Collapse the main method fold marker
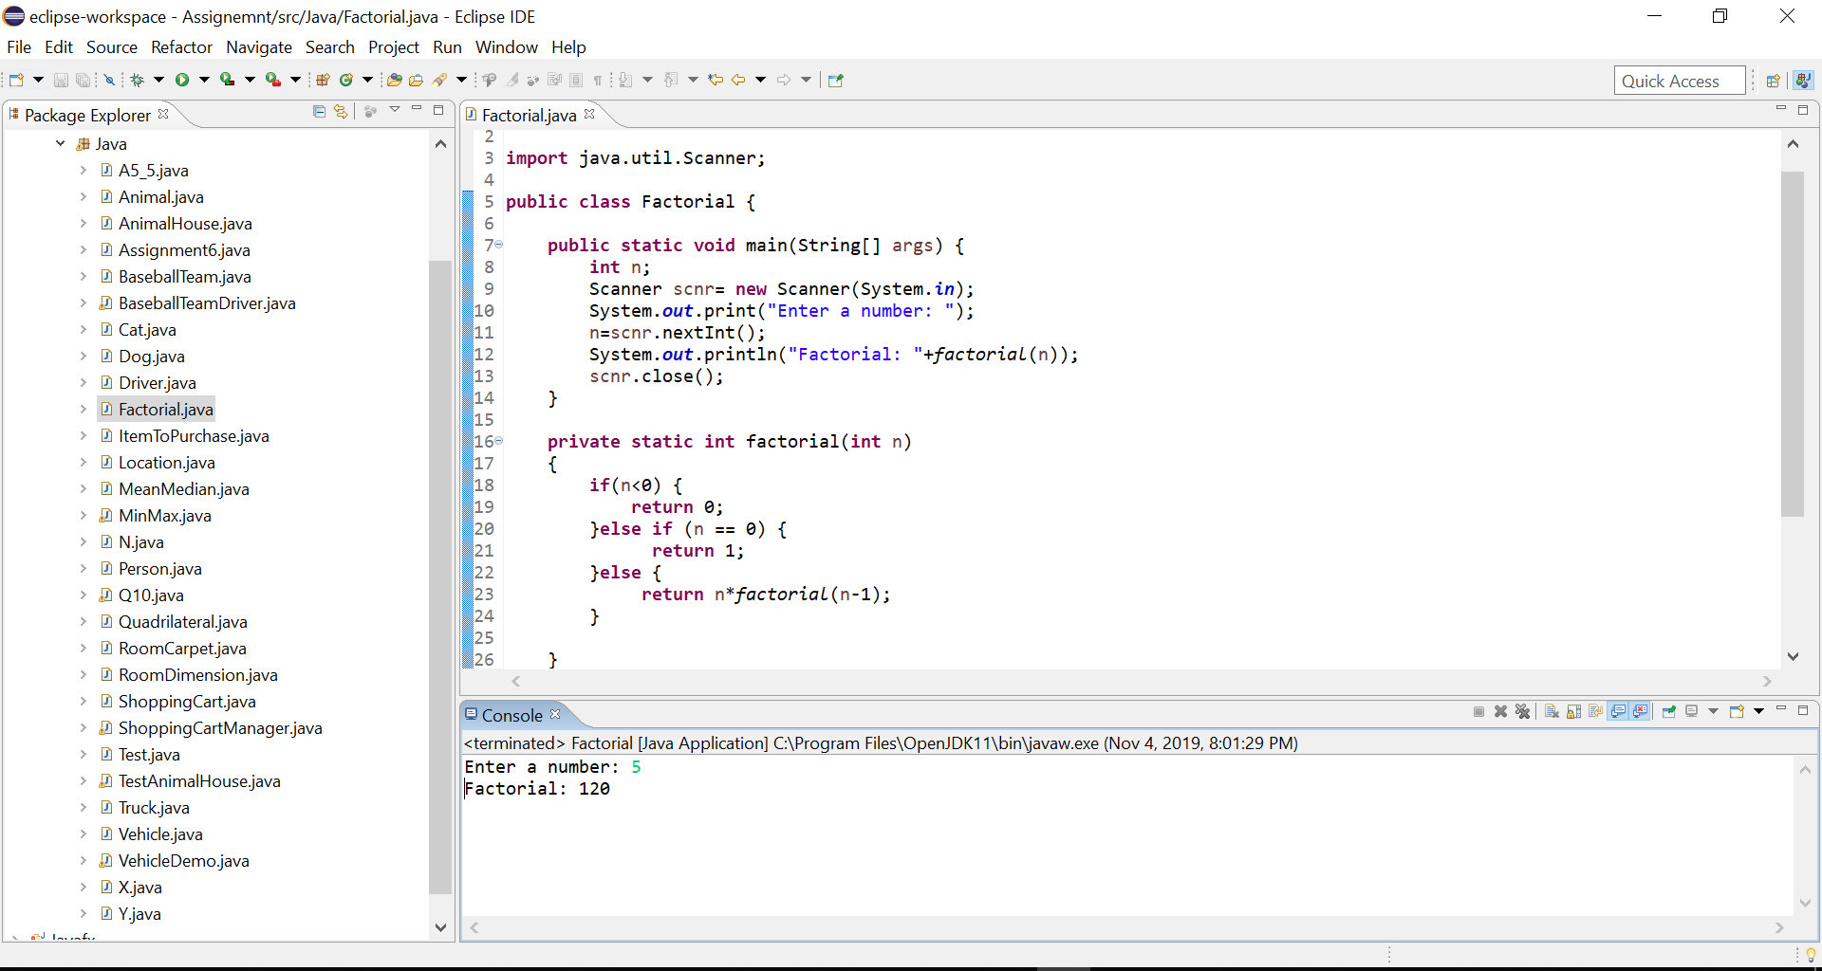Image resolution: width=1822 pixels, height=971 pixels. (499, 245)
